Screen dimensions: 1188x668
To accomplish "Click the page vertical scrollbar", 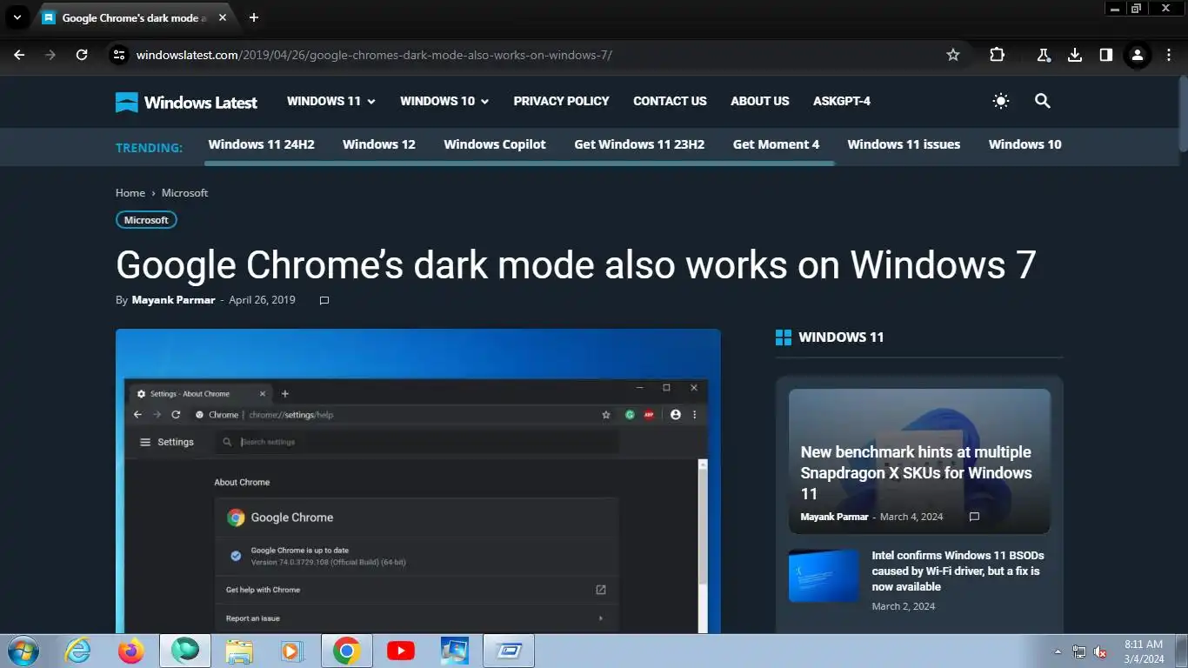I will tap(1182, 113).
